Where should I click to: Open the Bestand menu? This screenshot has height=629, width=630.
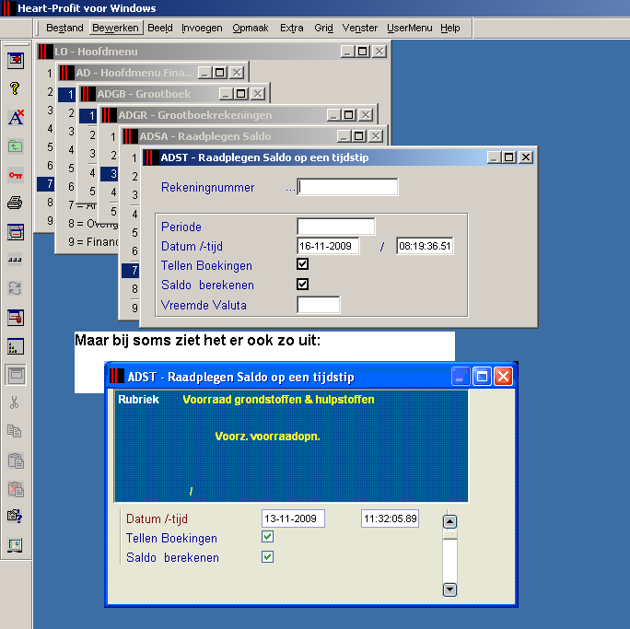(x=64, y=28)
